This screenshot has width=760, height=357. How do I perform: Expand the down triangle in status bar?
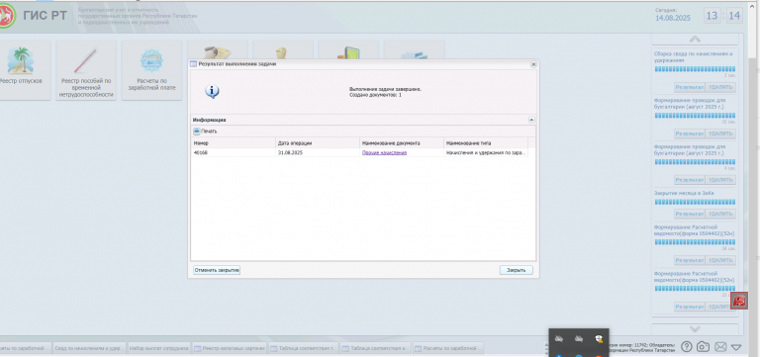coord(736,347)
